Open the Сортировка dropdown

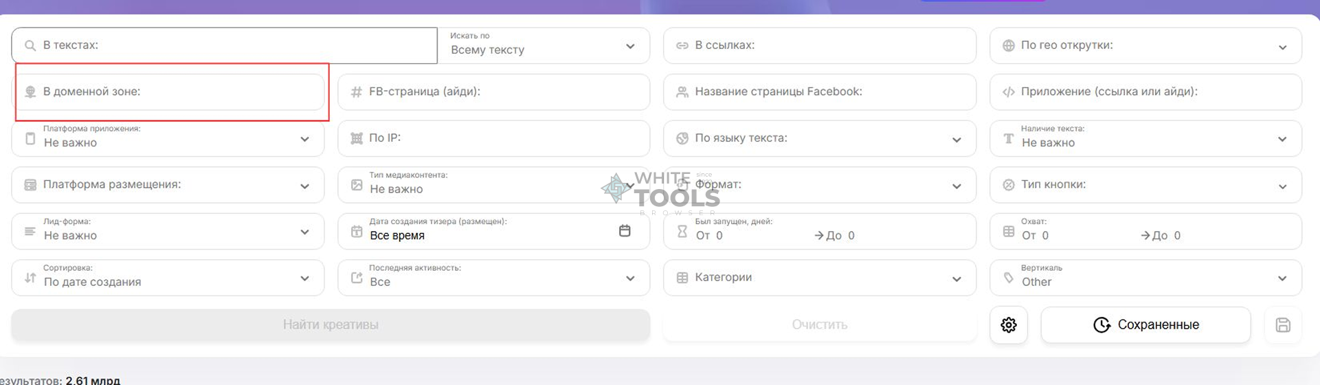click(168, 278)
